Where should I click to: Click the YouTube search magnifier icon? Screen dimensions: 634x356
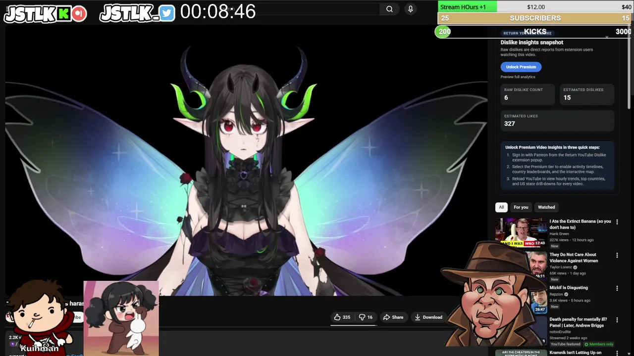pyautogui.click(x=389, y=9)
